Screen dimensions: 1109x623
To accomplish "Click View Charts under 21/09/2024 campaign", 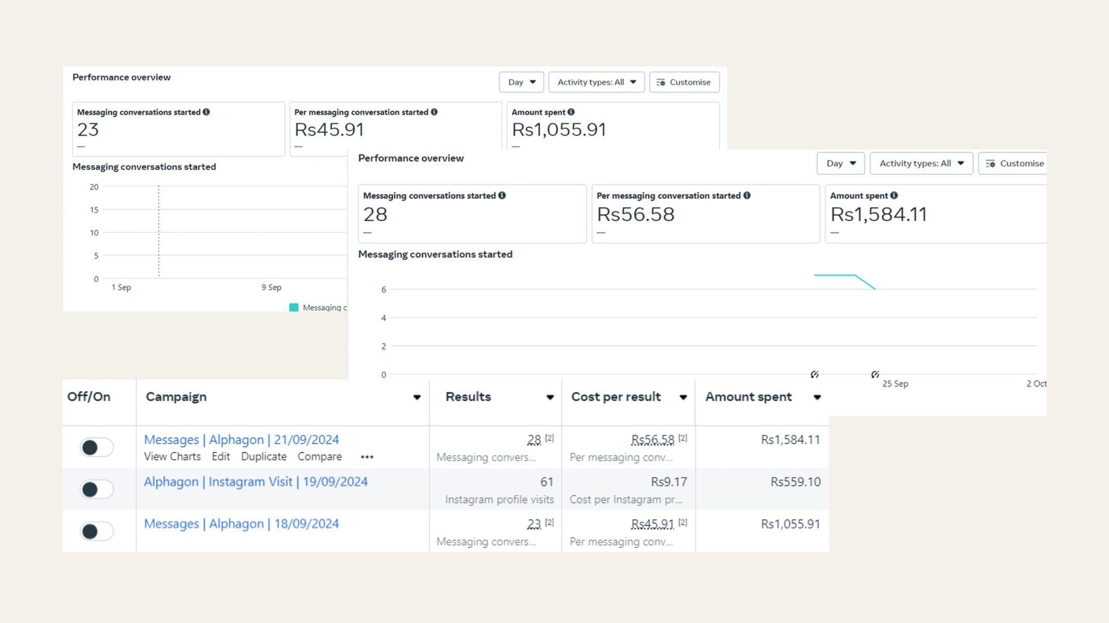I will (x=172, y=457).
